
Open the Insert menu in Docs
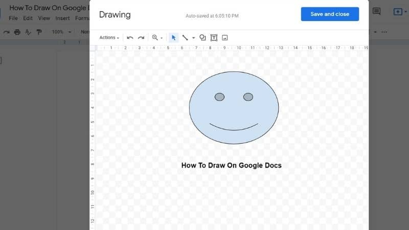tap(62, 18)
